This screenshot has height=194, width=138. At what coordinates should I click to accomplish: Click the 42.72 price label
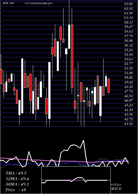tap(129, 119)
